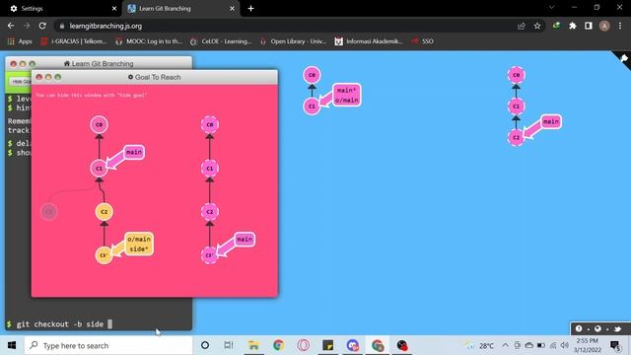Open Sticky Notes taskbar icon
This screenshot has height=355, width=631.
click(x=328, y=345)
